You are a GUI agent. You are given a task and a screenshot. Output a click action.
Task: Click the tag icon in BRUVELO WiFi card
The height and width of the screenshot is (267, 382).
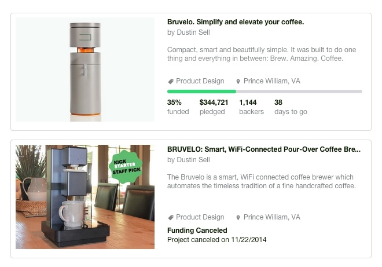coord(171,218)
